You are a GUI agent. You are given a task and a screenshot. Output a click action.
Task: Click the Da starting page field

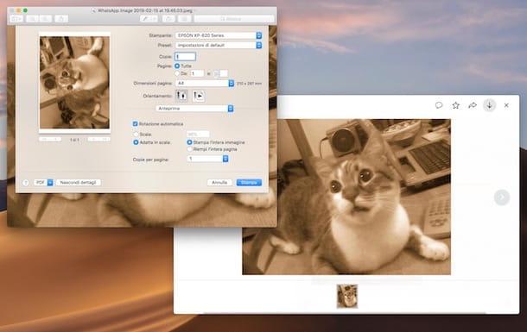pos(197,73)
